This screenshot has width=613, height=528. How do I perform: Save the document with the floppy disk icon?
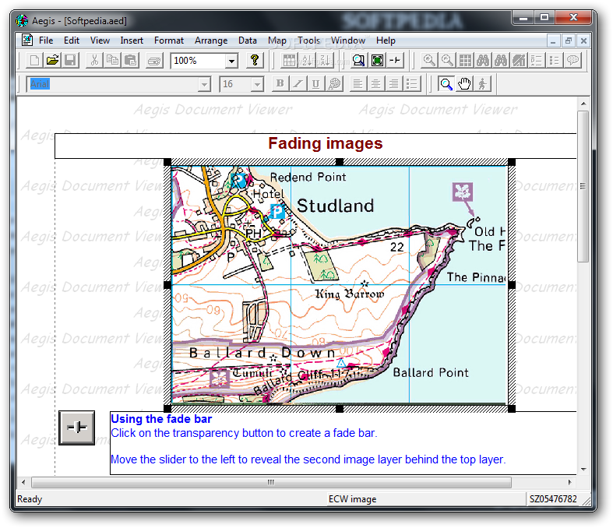pyautogui.click(x=70, y=61)
